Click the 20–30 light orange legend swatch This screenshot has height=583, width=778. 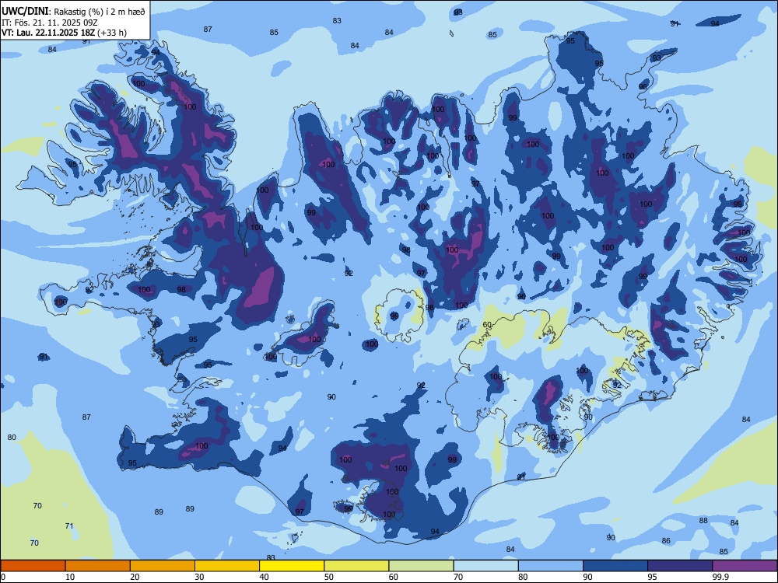pos(163,566)
